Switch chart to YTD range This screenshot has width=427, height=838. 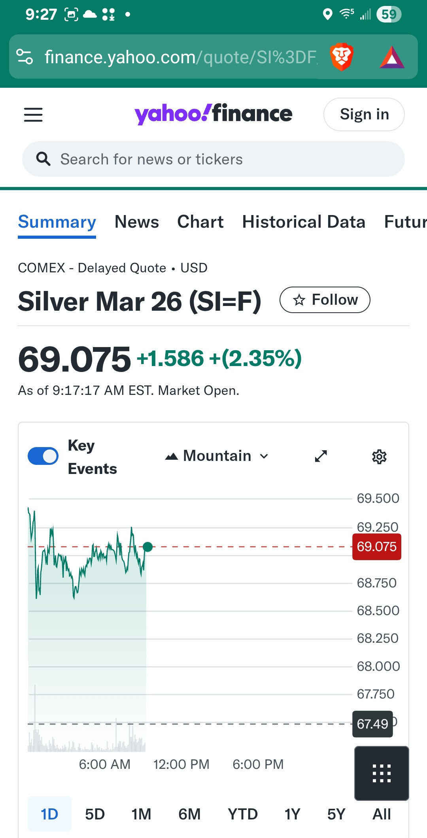[x=242, y=814]
